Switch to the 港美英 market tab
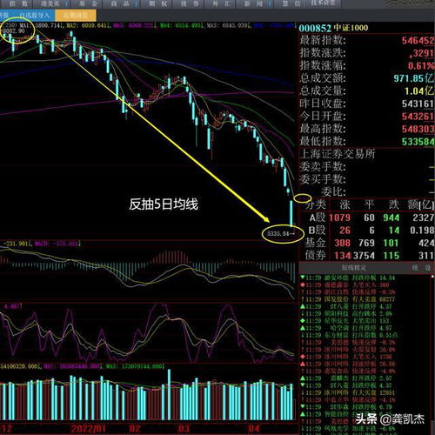The width and height of the screenshot is (435, 435). coord(50,3)
